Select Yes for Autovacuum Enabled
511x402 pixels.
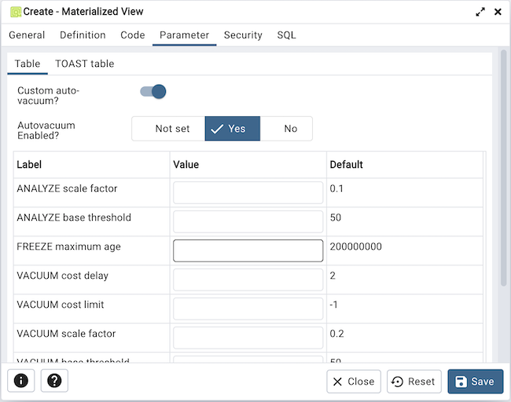232,129
